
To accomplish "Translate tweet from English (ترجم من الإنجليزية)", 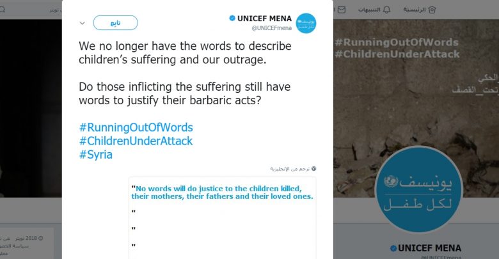I will click(289, 169).
